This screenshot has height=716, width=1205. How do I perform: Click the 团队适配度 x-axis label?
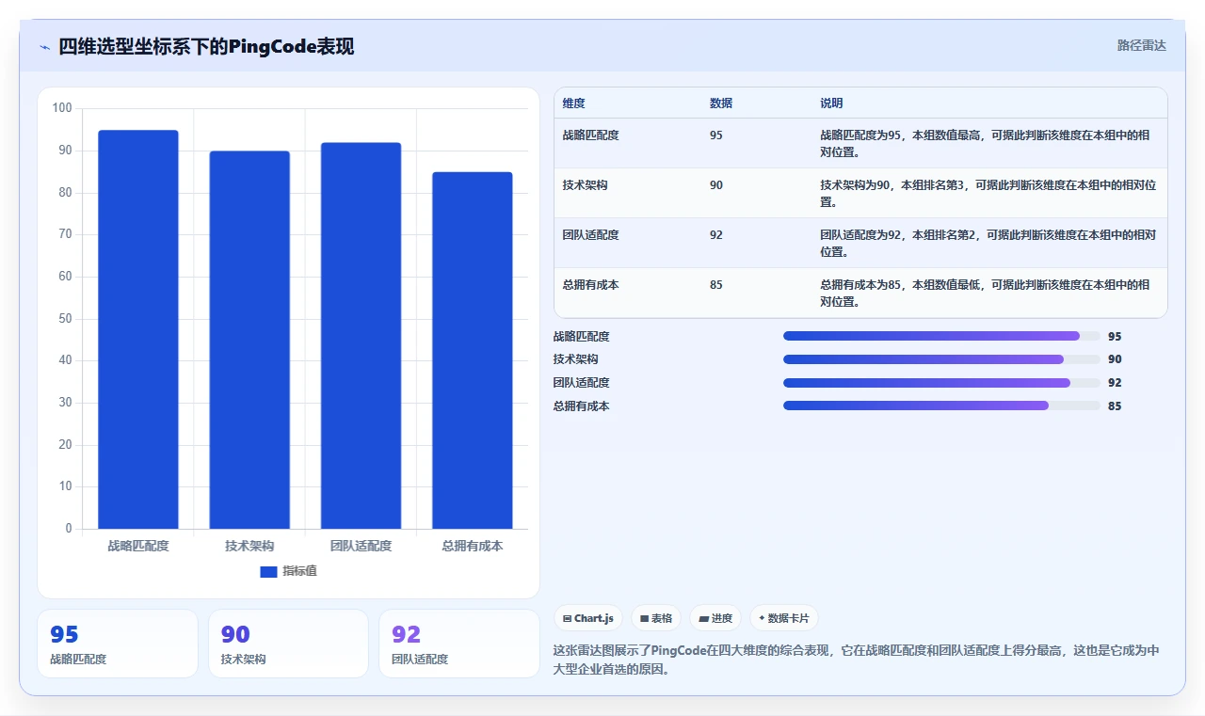[361, 546]
